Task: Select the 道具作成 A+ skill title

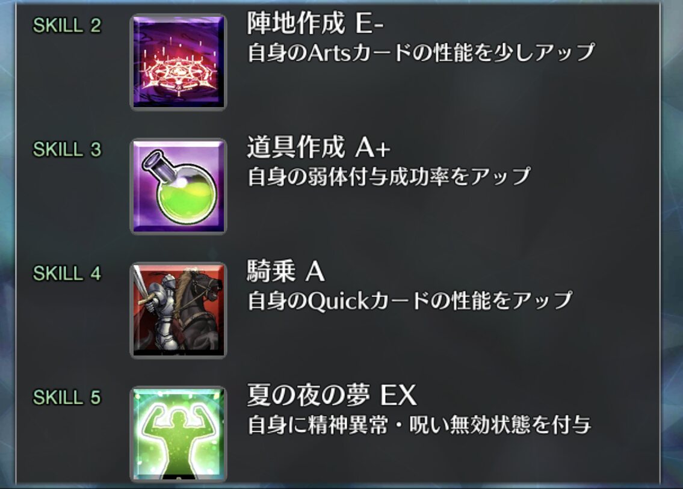Action: (318, 147)
